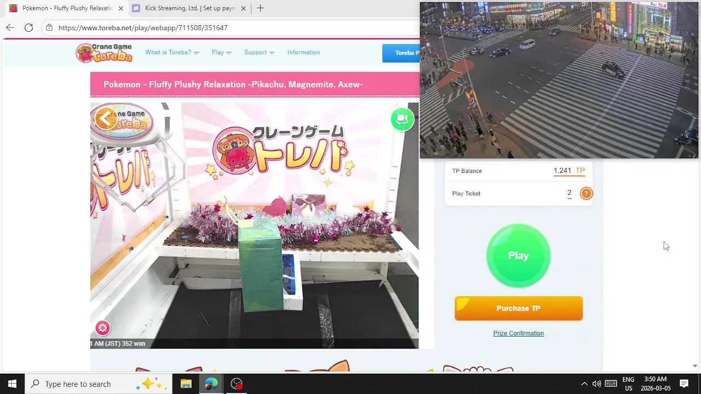This screenshot has width=701, height=394.
Task: Click the site lock icon in address bar
Action: tap(49, 27)
